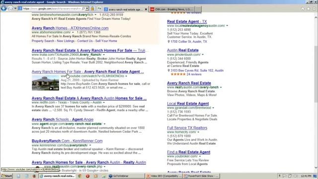318x179 pixels.
Task: Click the refresh page icon
Action: pos(99,9)
